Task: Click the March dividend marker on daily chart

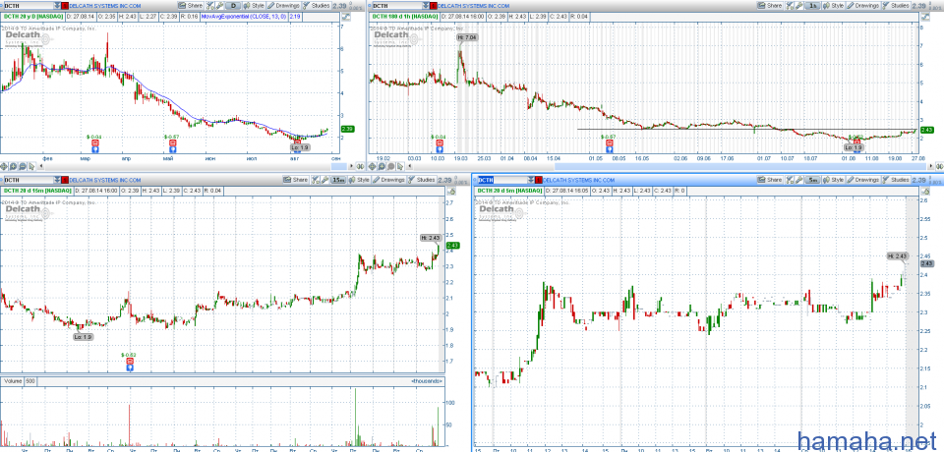Action: 94,143
